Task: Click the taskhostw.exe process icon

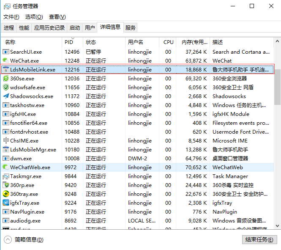Action: click(6, 105)
